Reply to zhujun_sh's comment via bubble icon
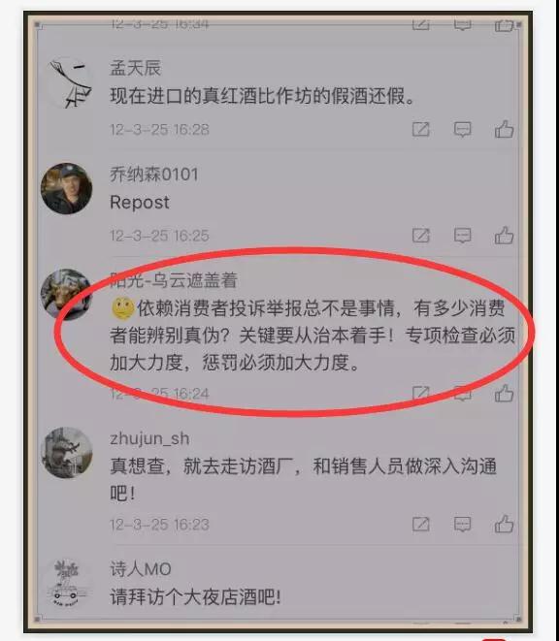This screenshot has height=641, width=559. (x=462, y=525)
